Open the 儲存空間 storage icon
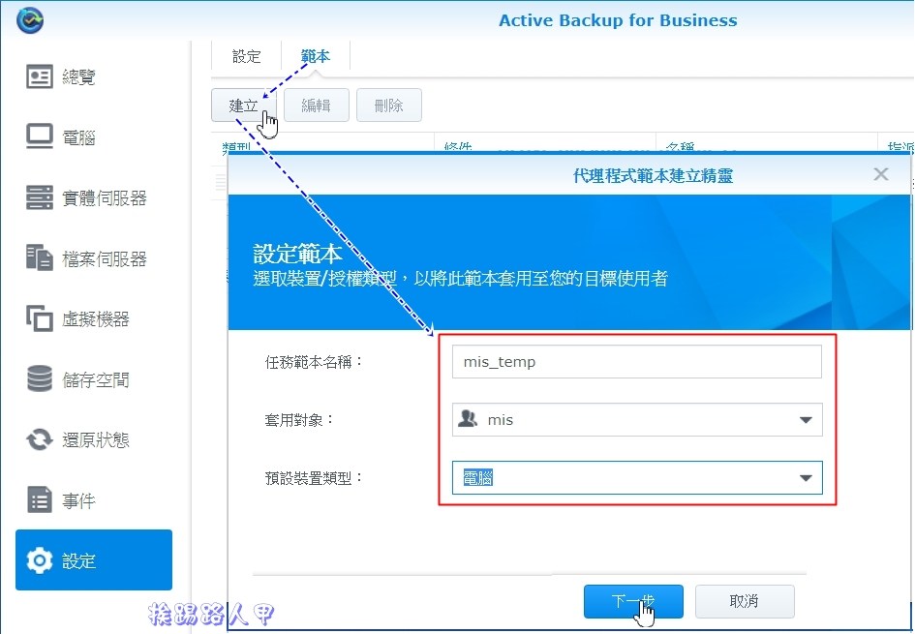915x634 pixels. (39, 379)
